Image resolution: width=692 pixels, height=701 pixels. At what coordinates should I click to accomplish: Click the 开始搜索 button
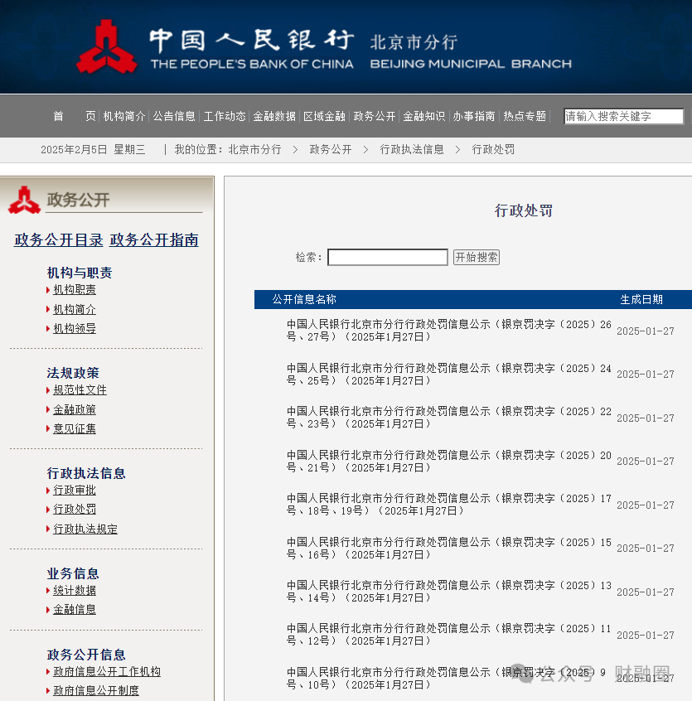476,257
